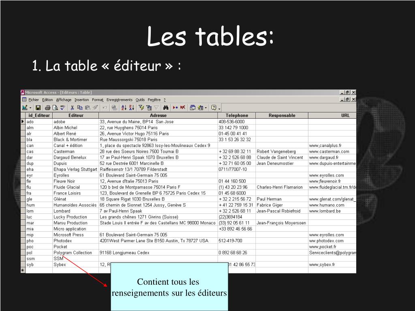Click the cell Dargaud Benelux

[x=76, y=158]
